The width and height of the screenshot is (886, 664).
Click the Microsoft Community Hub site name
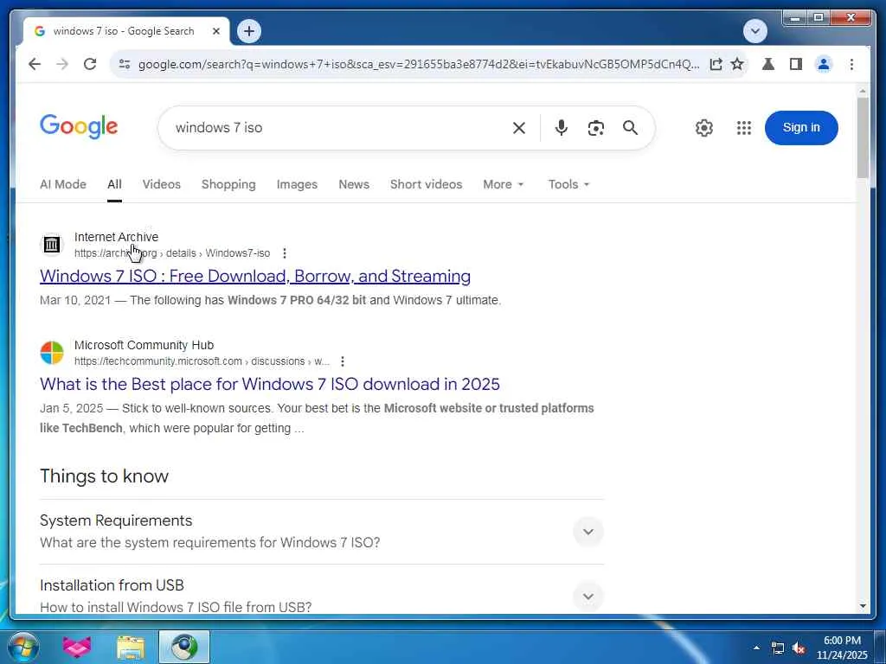[x=144, y=345]
